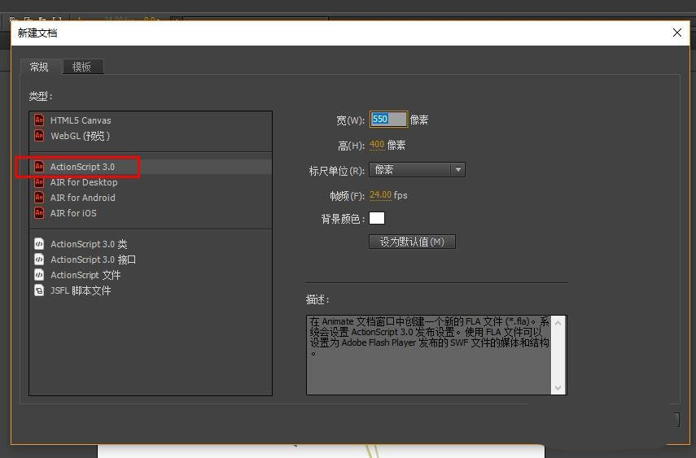Select ActionScript 文件 entry
Viewport: 696px width, 458px height.
click(x=151, y=275)
